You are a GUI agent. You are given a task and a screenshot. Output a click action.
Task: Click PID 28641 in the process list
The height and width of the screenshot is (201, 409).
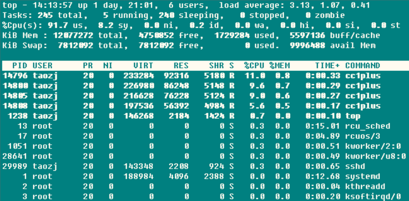(15, 156)
